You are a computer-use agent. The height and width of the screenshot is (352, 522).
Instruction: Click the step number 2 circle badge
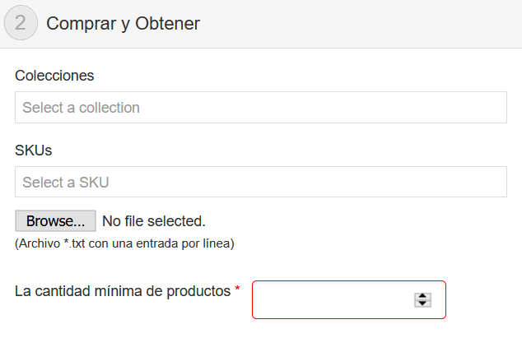(21, 23)
